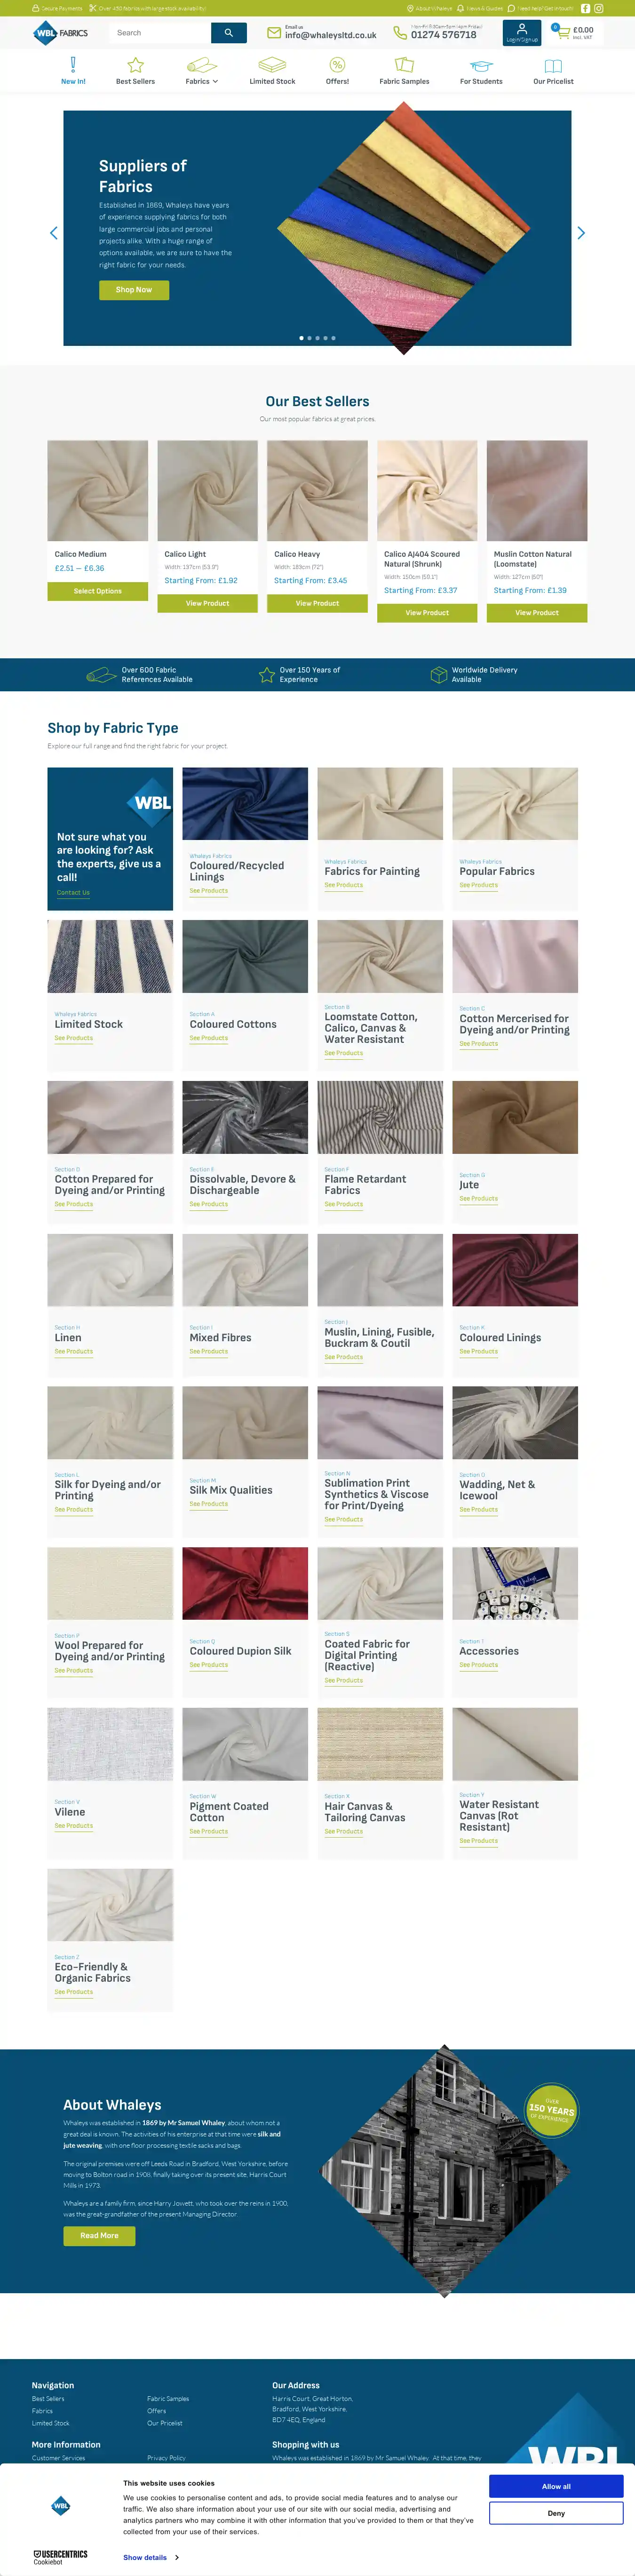This screenshot has width=635, height=2576.
Task: Click the search magnifier icon button
Action: click(x=228, y=33)
